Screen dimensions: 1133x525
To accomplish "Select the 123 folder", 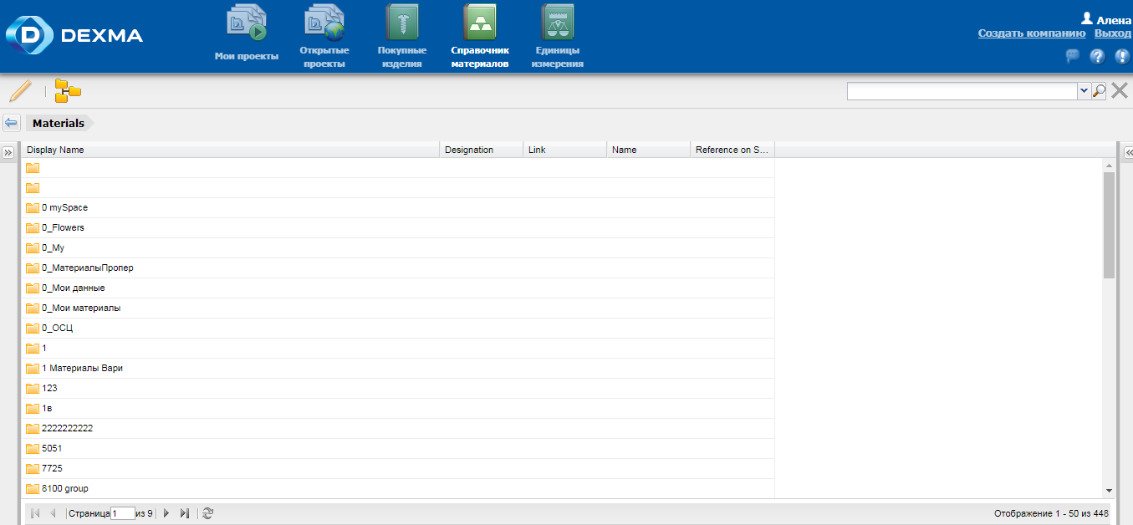I will [398, 388].
